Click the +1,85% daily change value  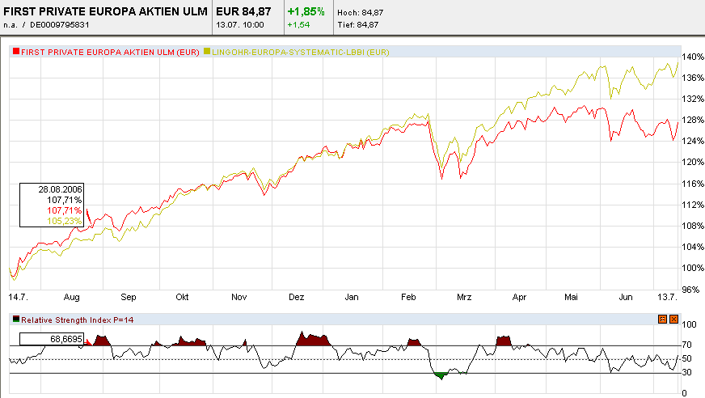(306, 11)
